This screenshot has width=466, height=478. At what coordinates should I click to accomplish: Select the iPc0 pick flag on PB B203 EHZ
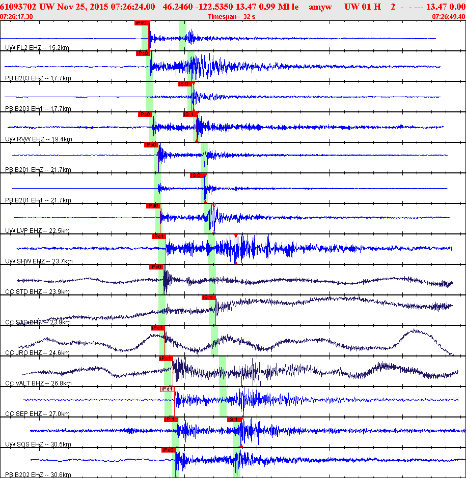coord(143,53)
